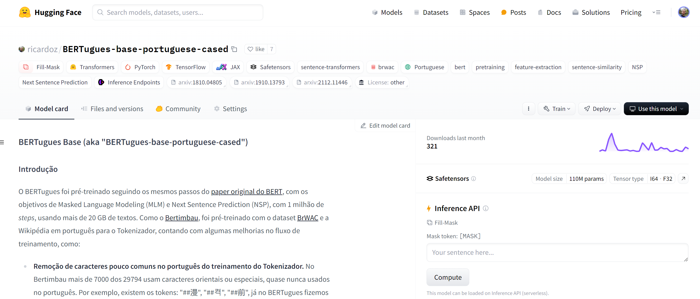Screen dimensions: 700x299
Task: Click the Hugging Face home logo icon
Action: pos(24,12)
